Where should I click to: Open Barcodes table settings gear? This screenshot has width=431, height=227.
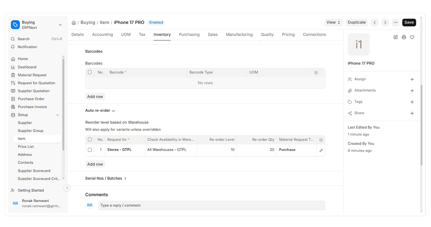click(x=316, y=72)
